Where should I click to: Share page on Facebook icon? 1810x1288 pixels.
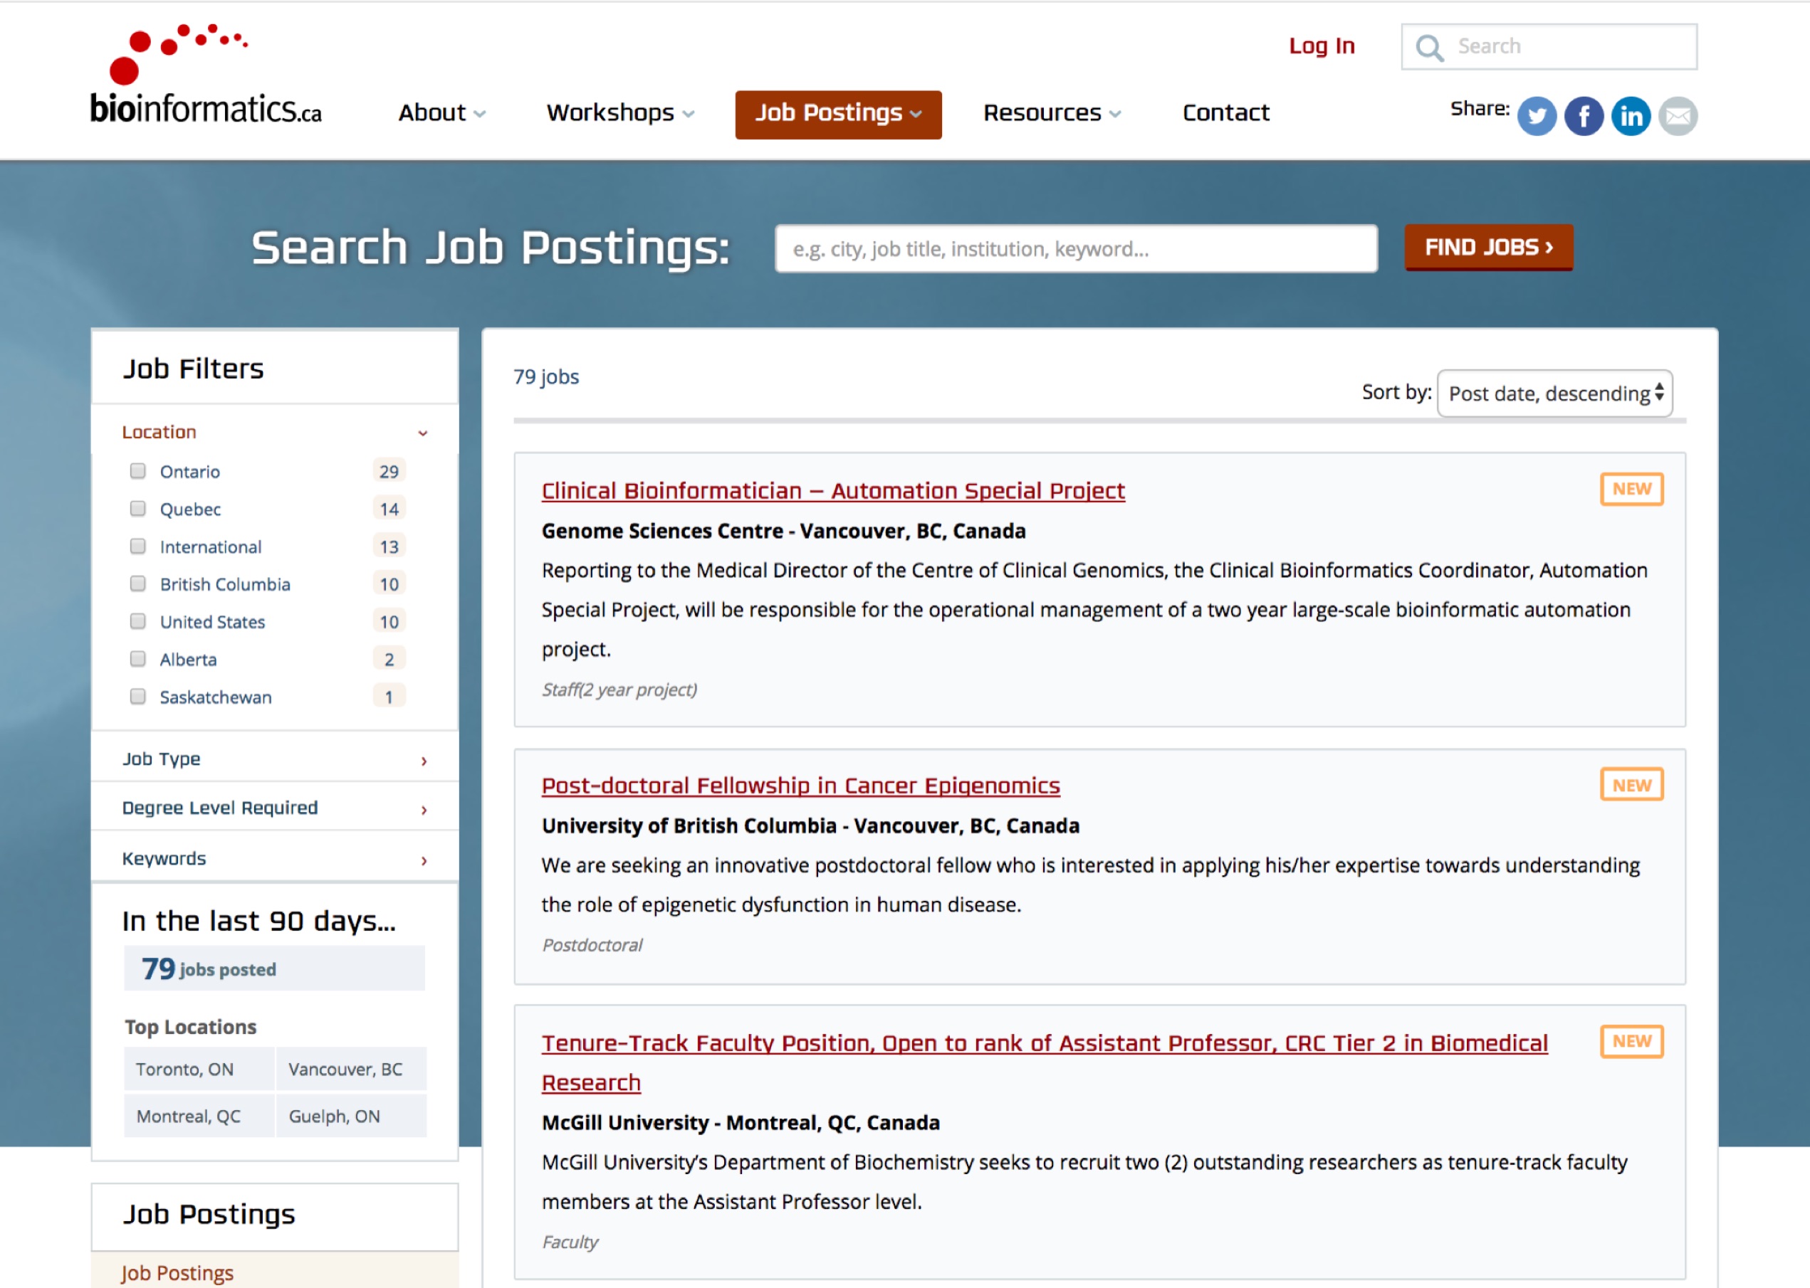(x=1583, y=116)
